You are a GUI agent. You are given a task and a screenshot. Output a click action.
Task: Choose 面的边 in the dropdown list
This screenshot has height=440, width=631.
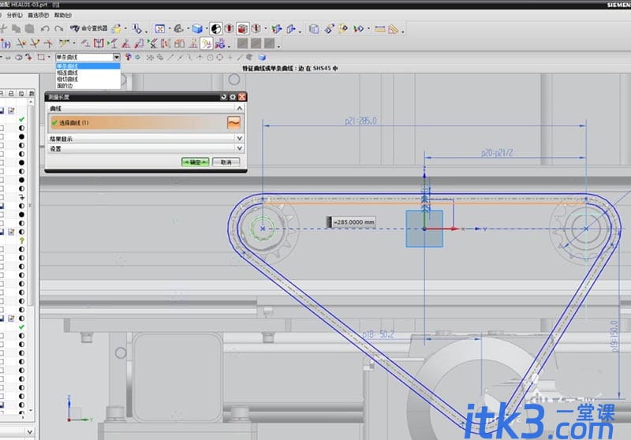pos(88,86)
